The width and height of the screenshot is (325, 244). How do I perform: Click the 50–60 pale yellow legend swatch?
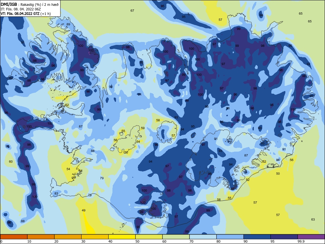pos(149,237)
